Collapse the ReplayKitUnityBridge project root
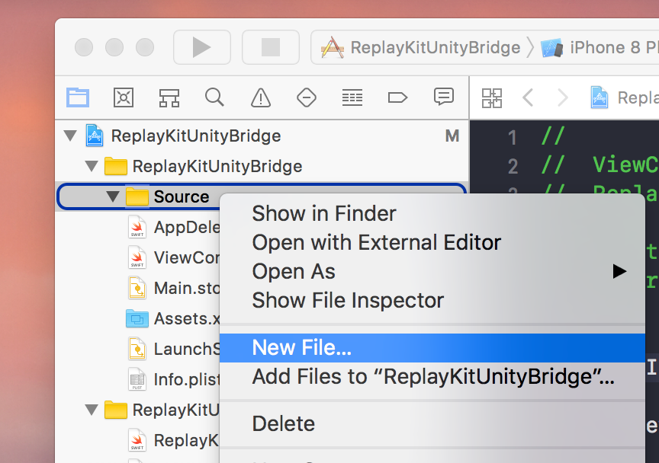Screen dimensions: 659x463 click(71, 136)
